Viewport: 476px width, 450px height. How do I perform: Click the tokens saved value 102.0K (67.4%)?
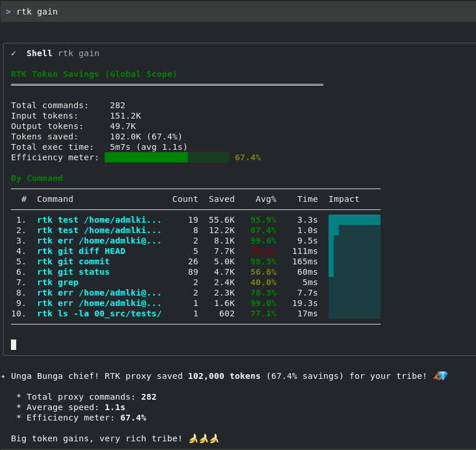(146, 137)
